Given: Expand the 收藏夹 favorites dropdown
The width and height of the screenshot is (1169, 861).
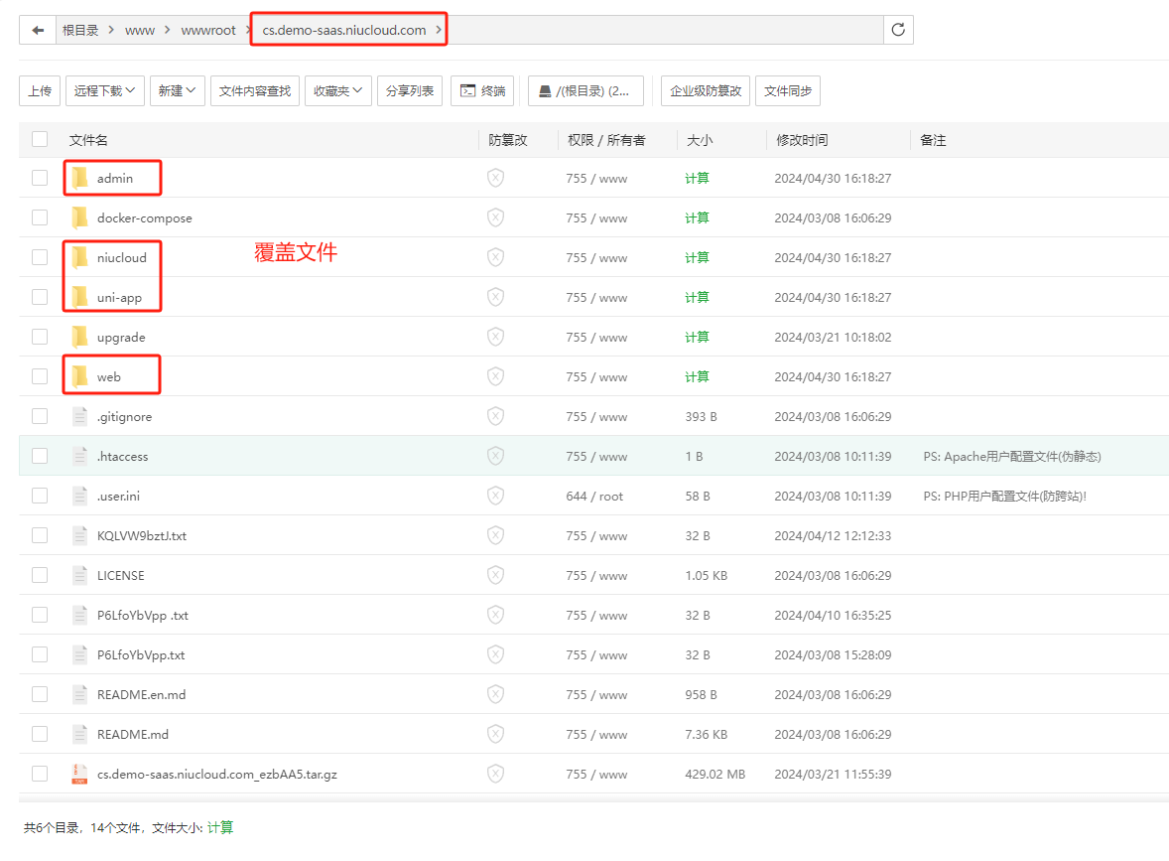Looking at the screenshot, I should (x=337, y=90).
